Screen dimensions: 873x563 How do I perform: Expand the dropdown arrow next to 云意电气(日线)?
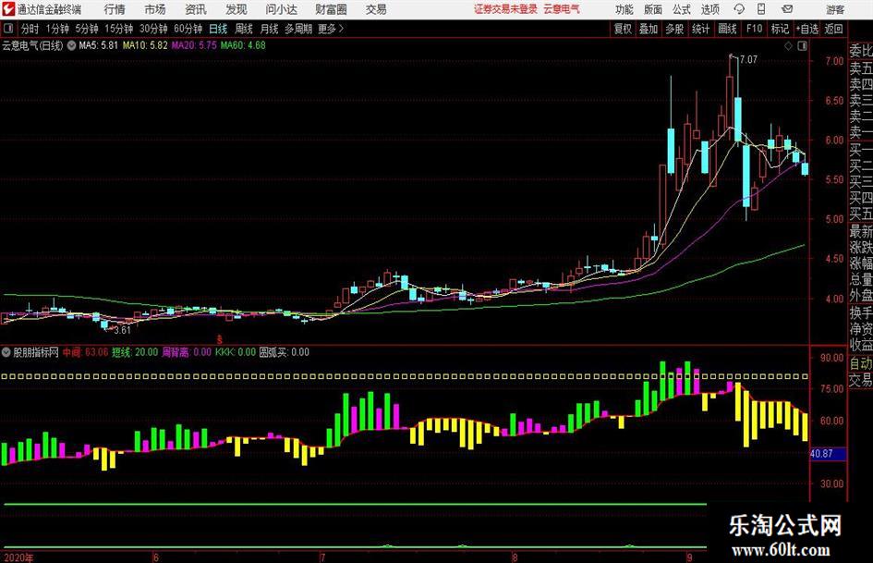tap(71, 45)
